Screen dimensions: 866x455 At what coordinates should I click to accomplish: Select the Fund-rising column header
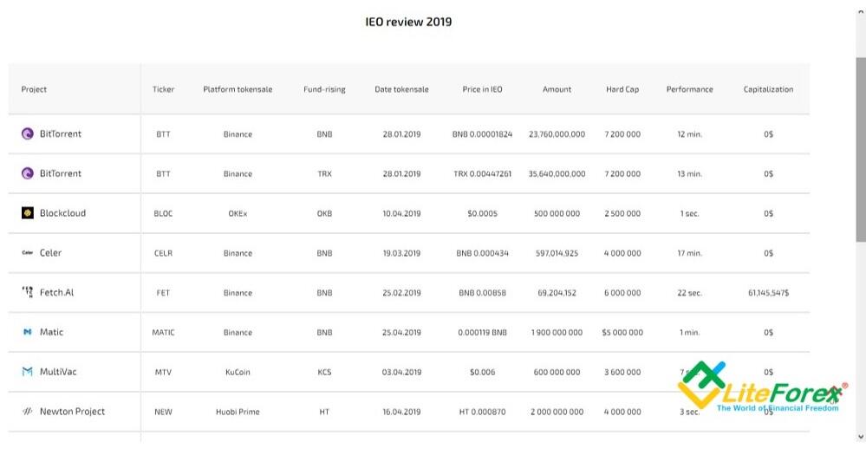pyautogui.click(x=324, y=89)
